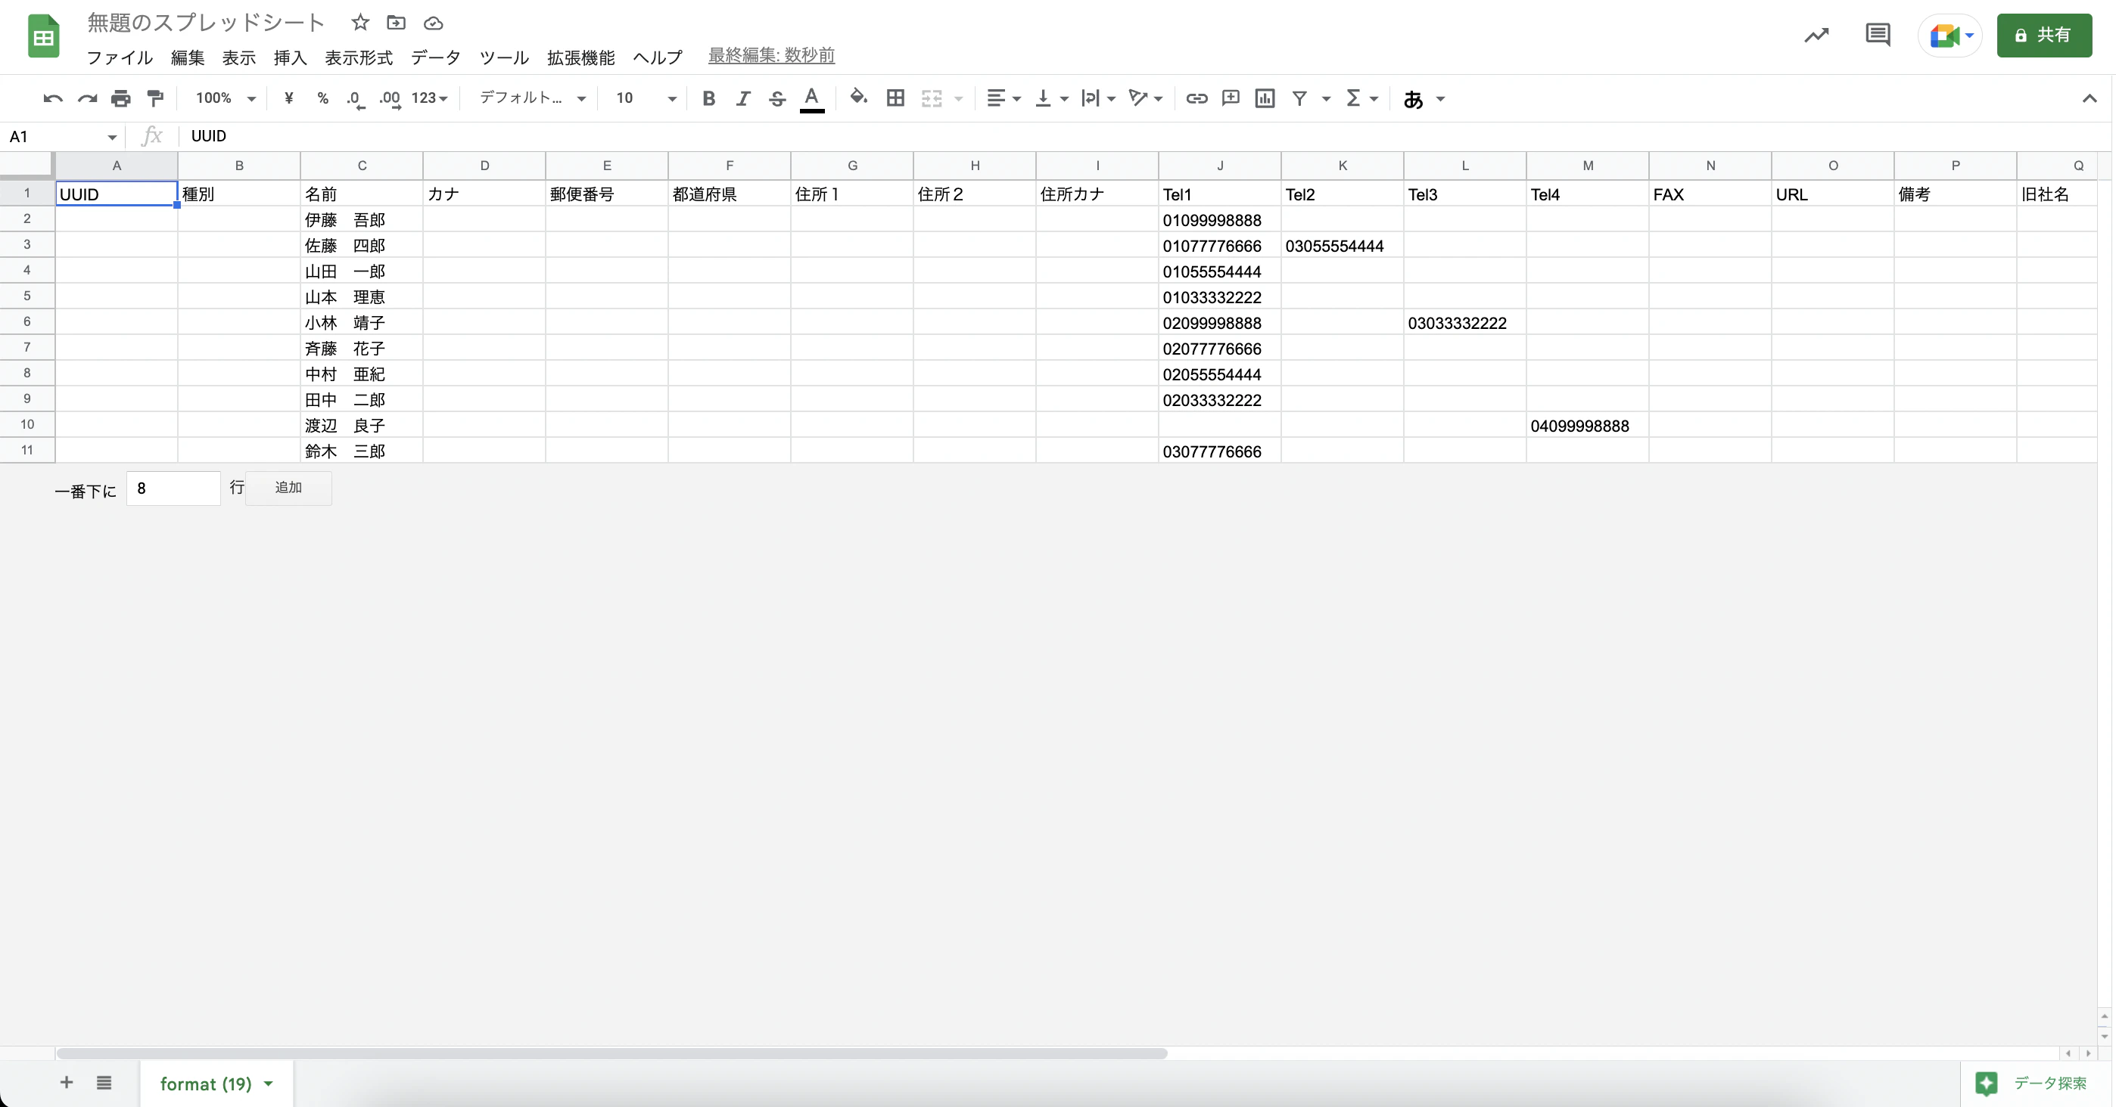Click the Name Box showing A1

[x=64, y=136]
